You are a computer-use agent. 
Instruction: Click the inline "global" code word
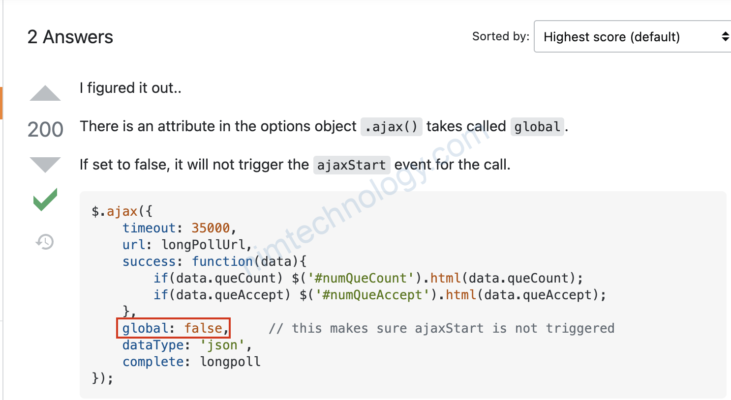[537, 127]
